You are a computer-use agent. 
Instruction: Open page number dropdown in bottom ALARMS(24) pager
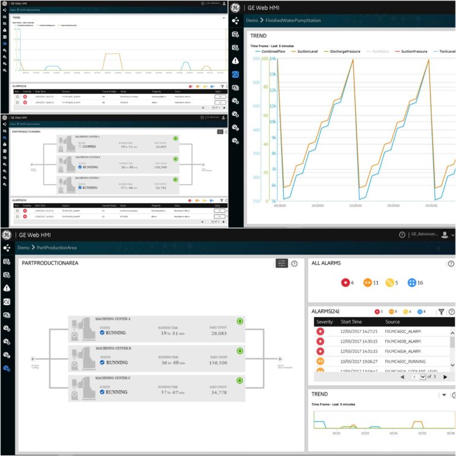click(423, 377)
